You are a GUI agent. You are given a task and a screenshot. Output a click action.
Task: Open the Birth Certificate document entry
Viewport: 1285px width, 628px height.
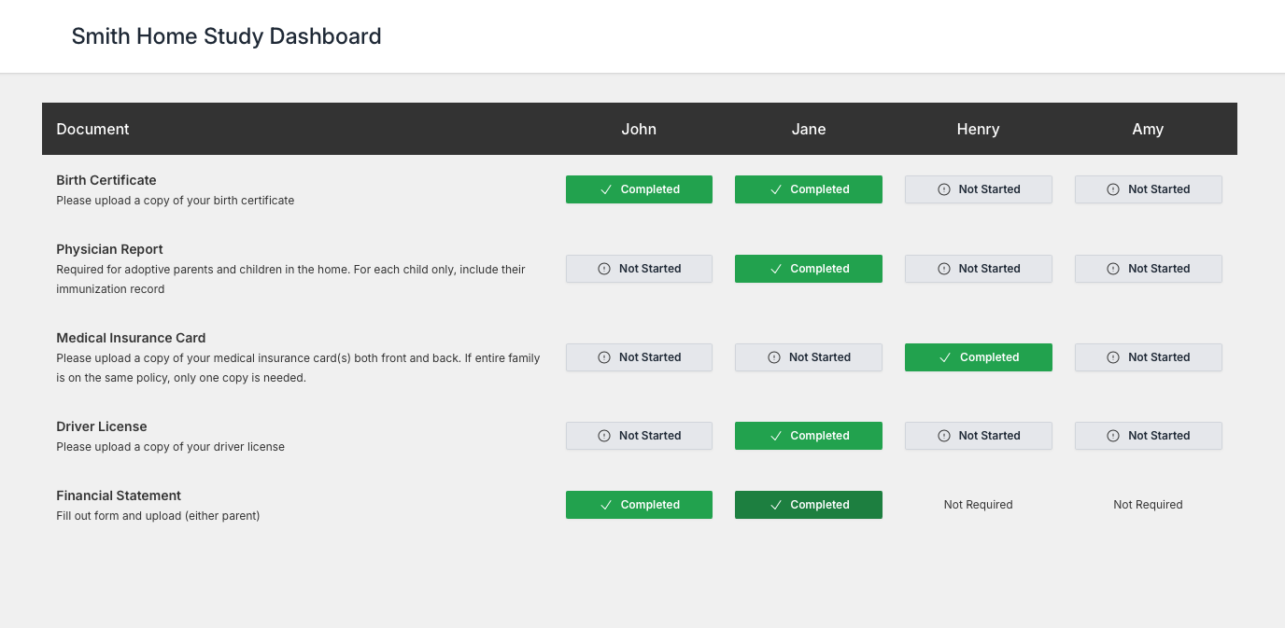[x=106, y=179]
